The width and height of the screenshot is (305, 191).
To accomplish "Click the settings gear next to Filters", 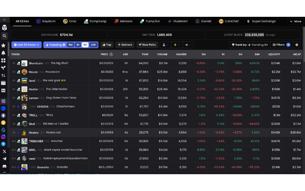I will pos(297,45).
